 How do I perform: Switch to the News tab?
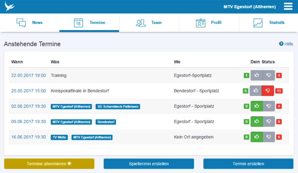coord(29,23)
